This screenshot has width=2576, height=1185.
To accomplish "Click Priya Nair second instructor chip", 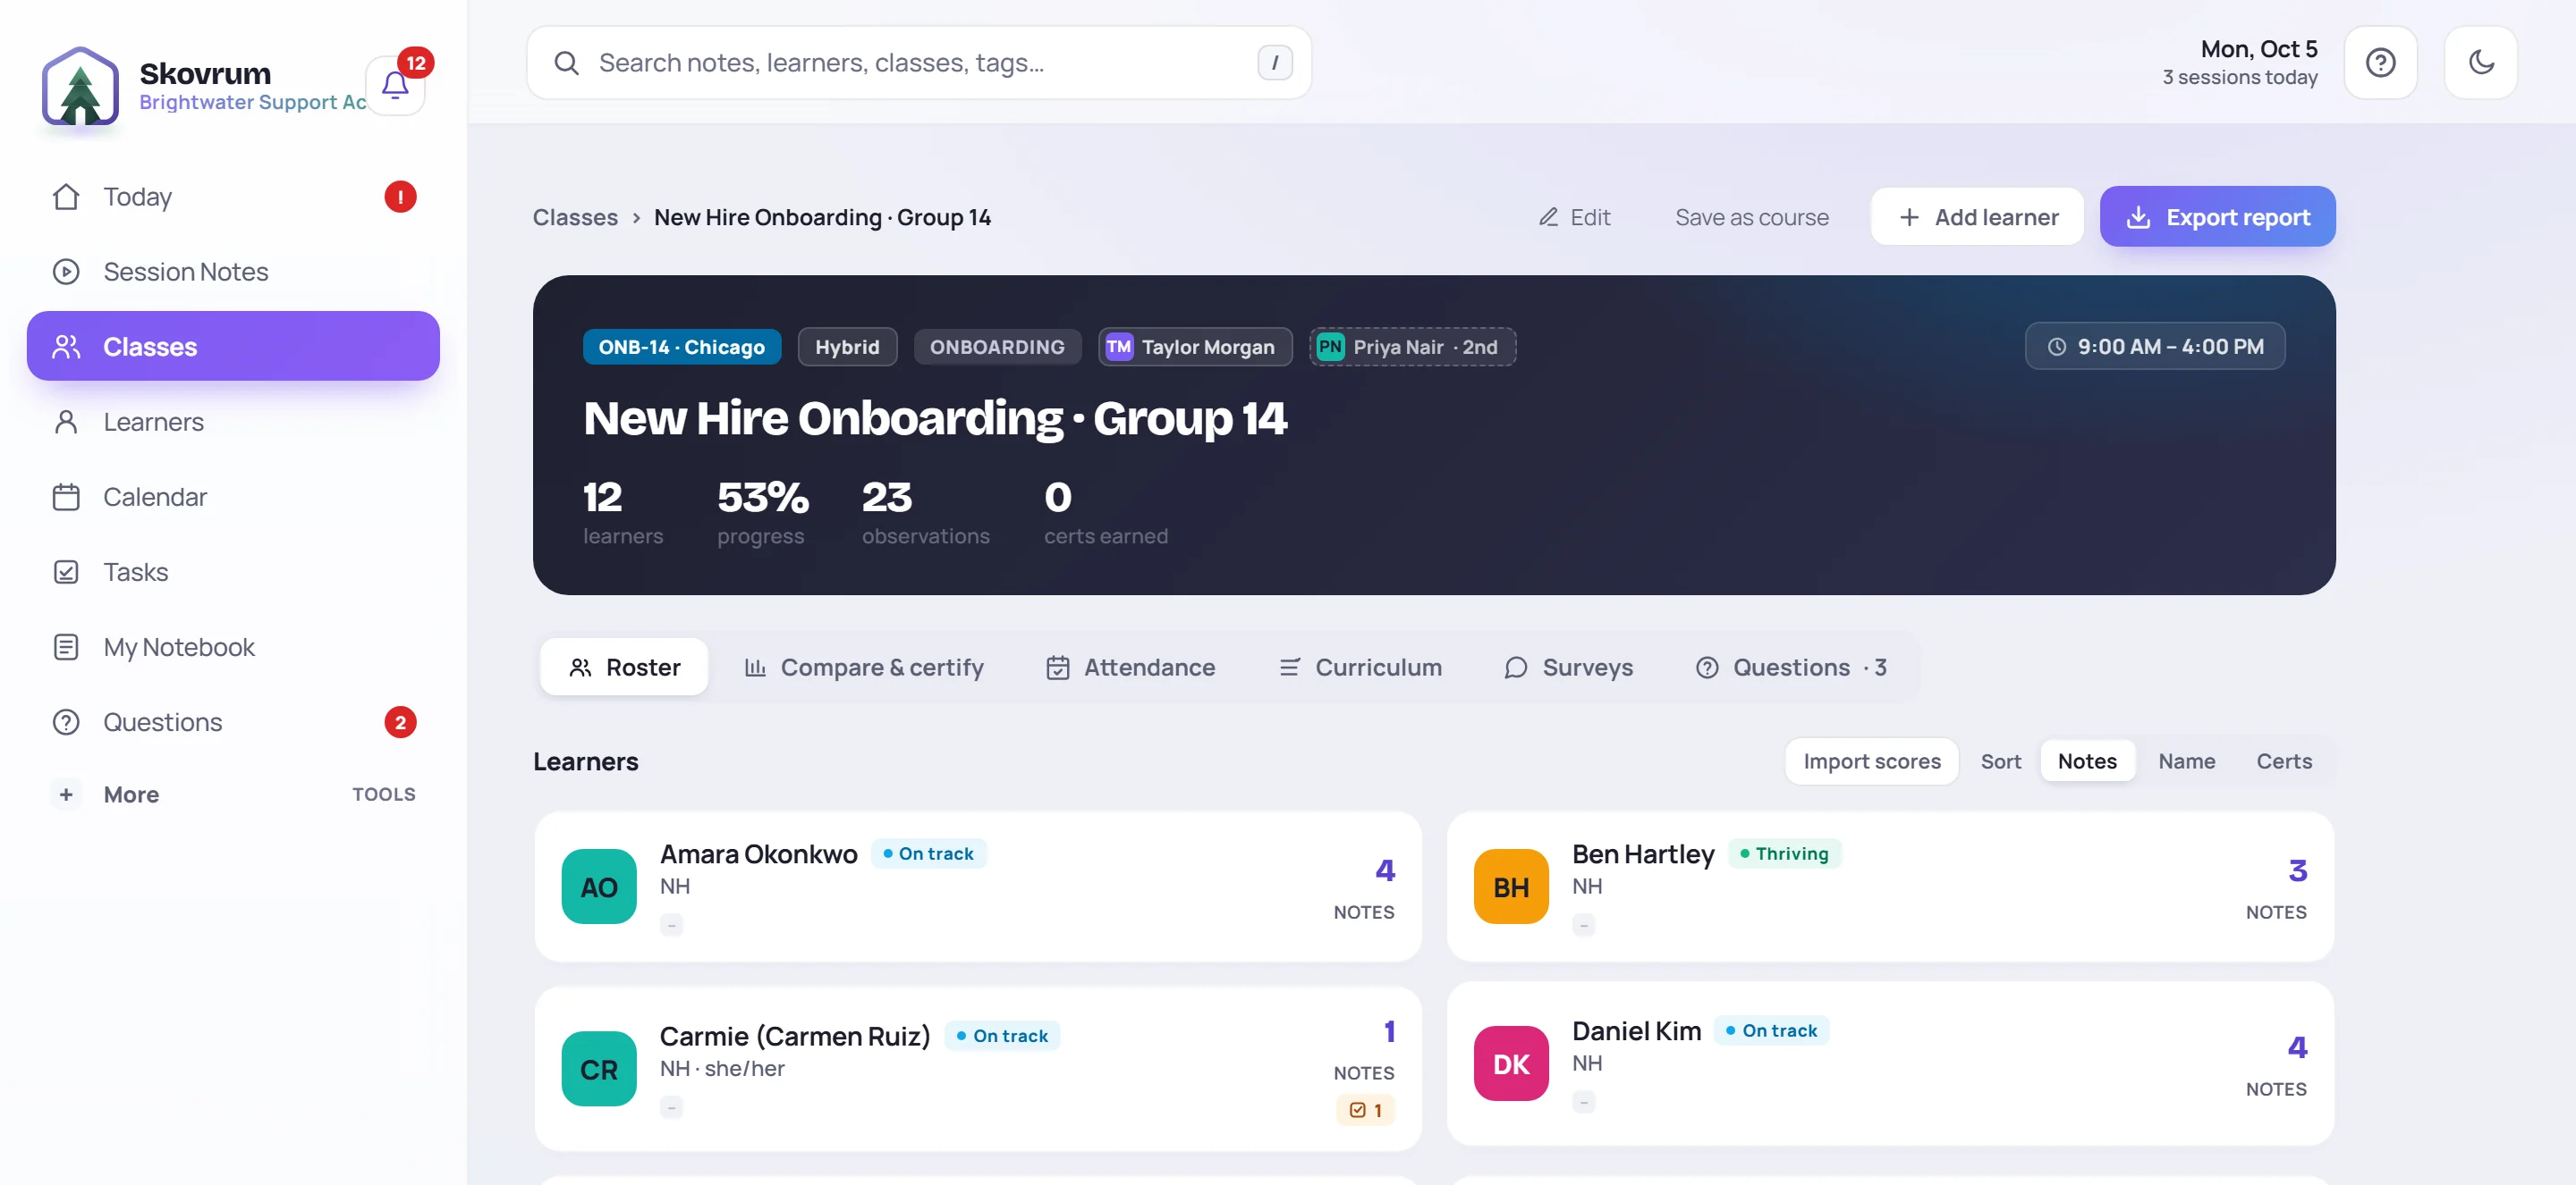I will coord(1412,347).
